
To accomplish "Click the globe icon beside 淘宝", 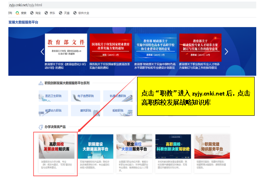I will pyautogui.click(x=32, y=13).
